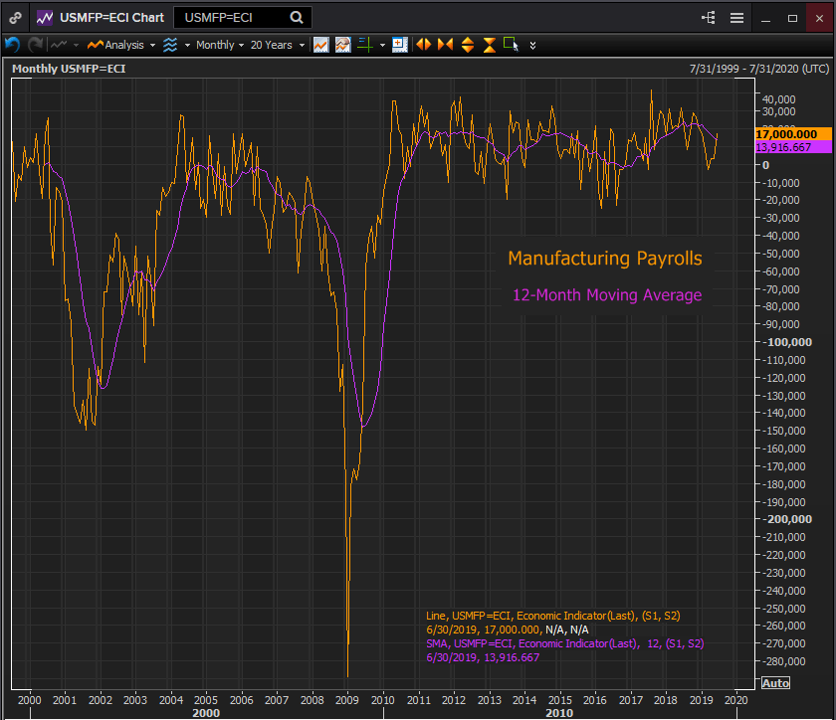Expand the toolbar overflow chevrons
This screenshot has height=720, width=836.
[x=532, y=46]
